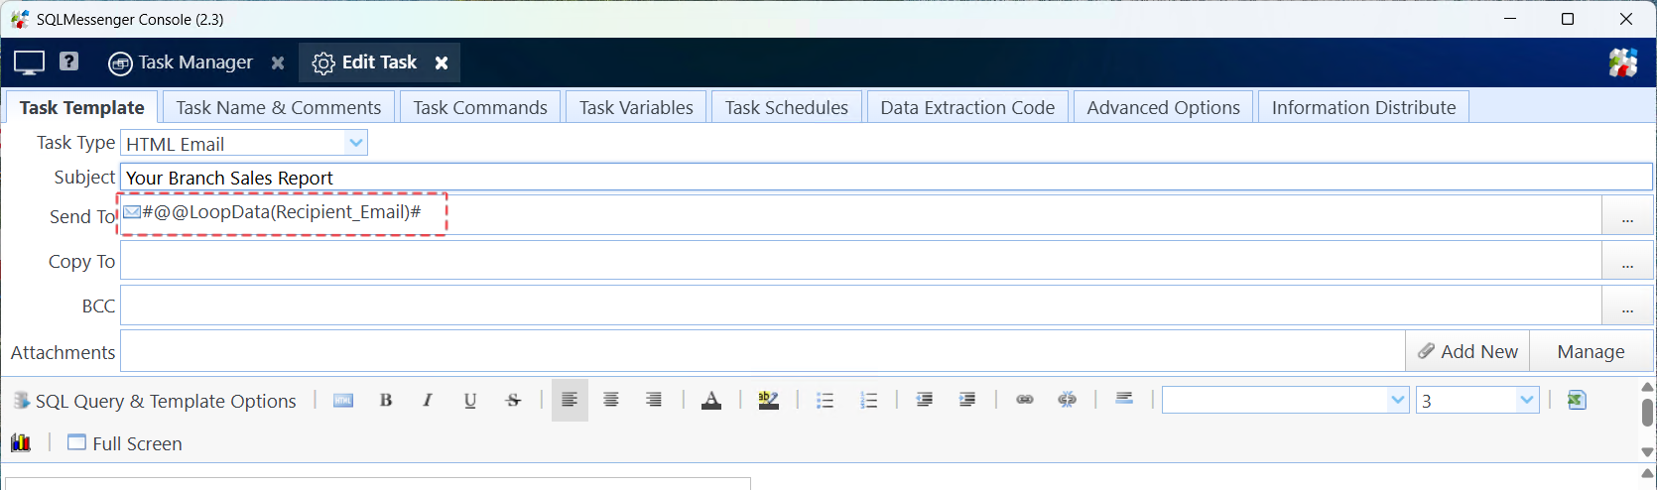1657x490 pixels.
Task: Click into the BCC field
Action: [x=860, y=306]
